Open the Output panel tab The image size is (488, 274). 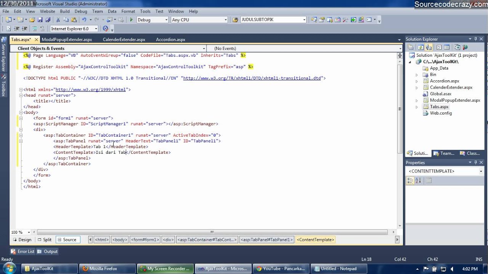[48, 252]
